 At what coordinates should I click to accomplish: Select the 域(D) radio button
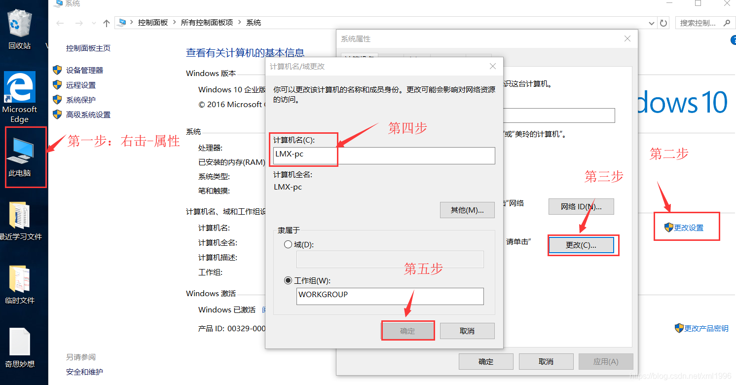click(x=288, y=245)
